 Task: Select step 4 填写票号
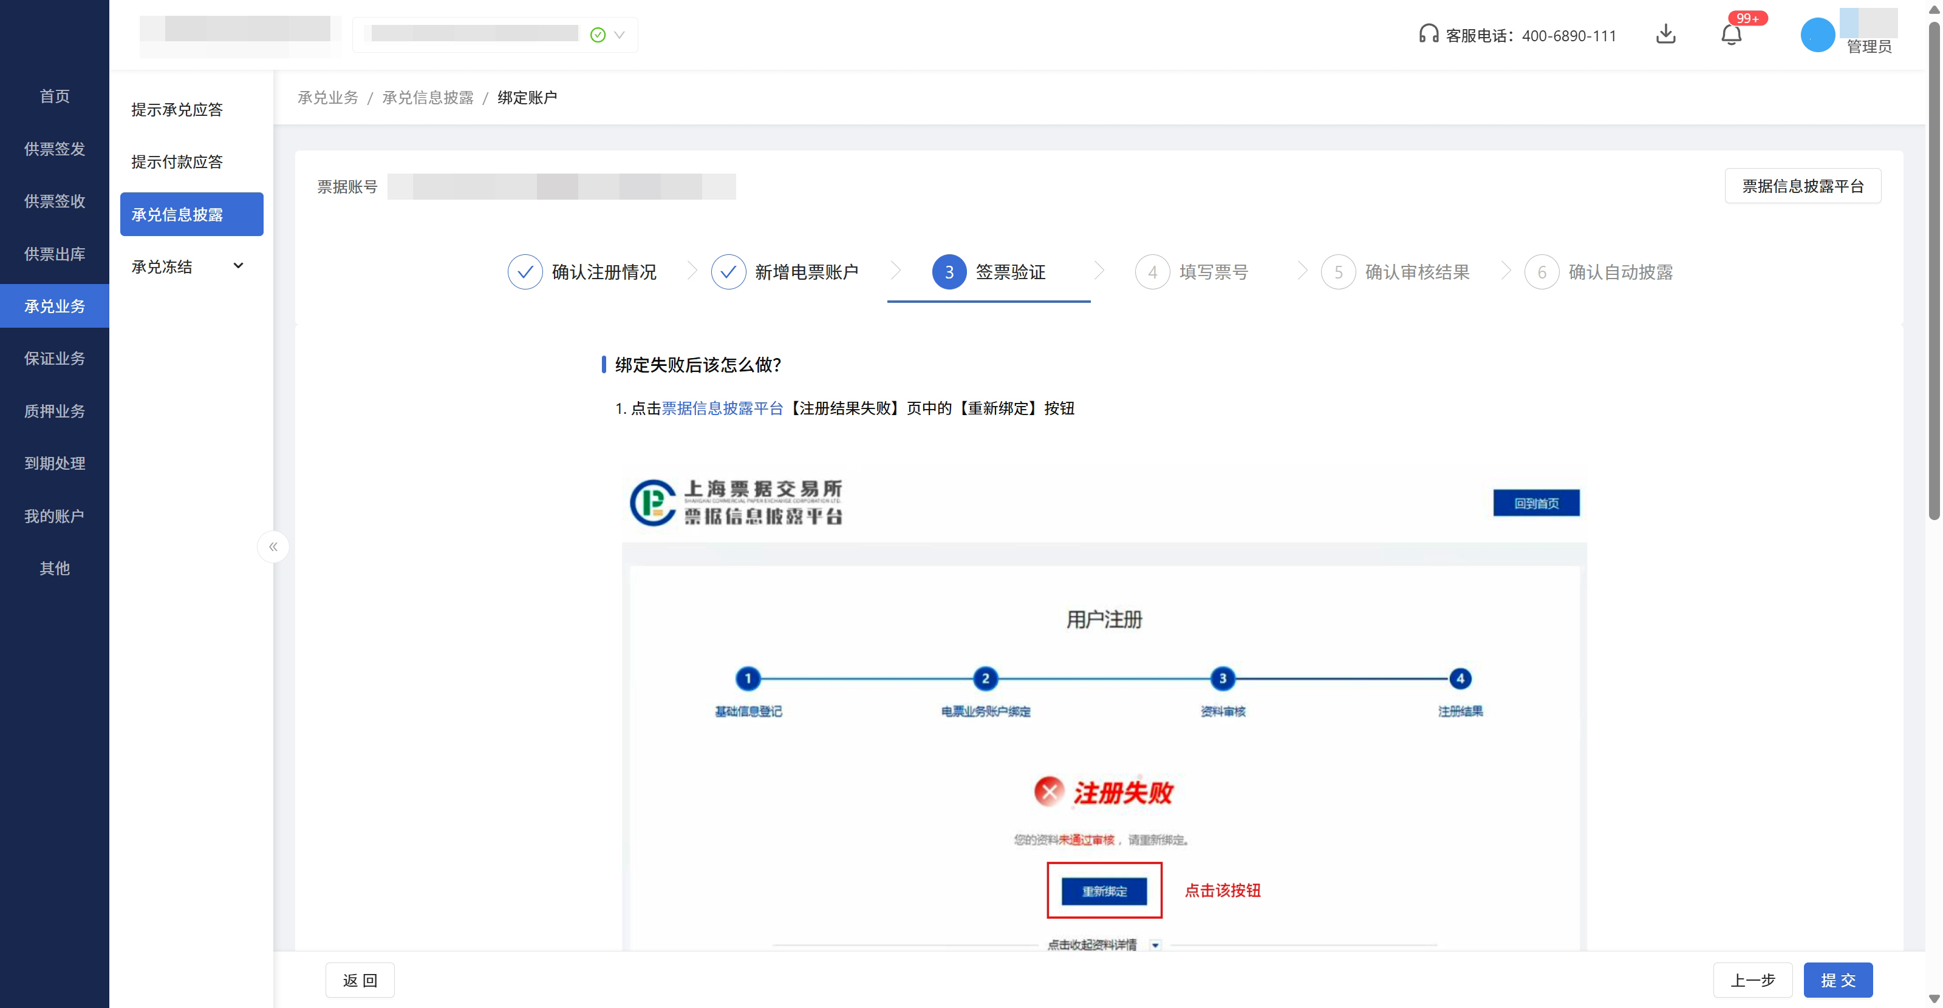[1191, 272]
